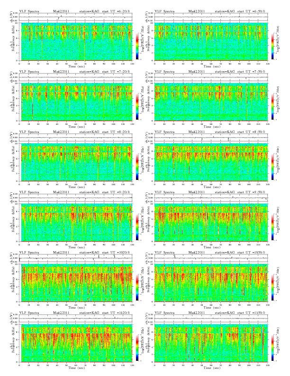Click the PSD color bar of the 6:20:0 panel

pyautogui.click(x=137, y=46)
